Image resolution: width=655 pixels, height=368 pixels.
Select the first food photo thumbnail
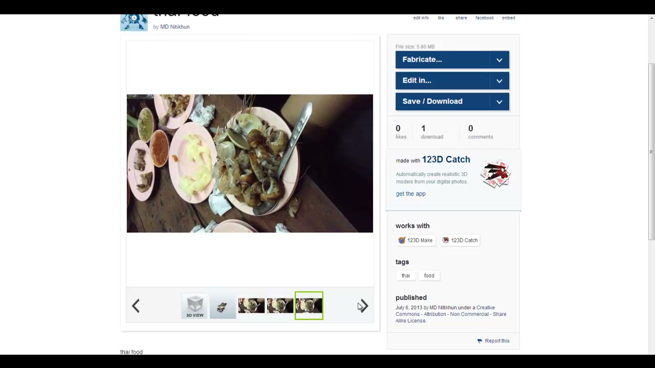251,306
